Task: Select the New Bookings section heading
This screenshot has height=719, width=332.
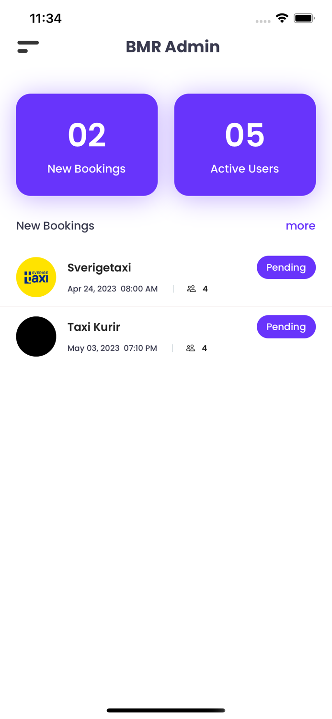Action: pyautogui.click(x=55, y=226)
